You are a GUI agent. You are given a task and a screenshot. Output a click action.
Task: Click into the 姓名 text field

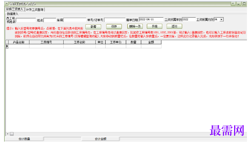(x=50, y=20)
